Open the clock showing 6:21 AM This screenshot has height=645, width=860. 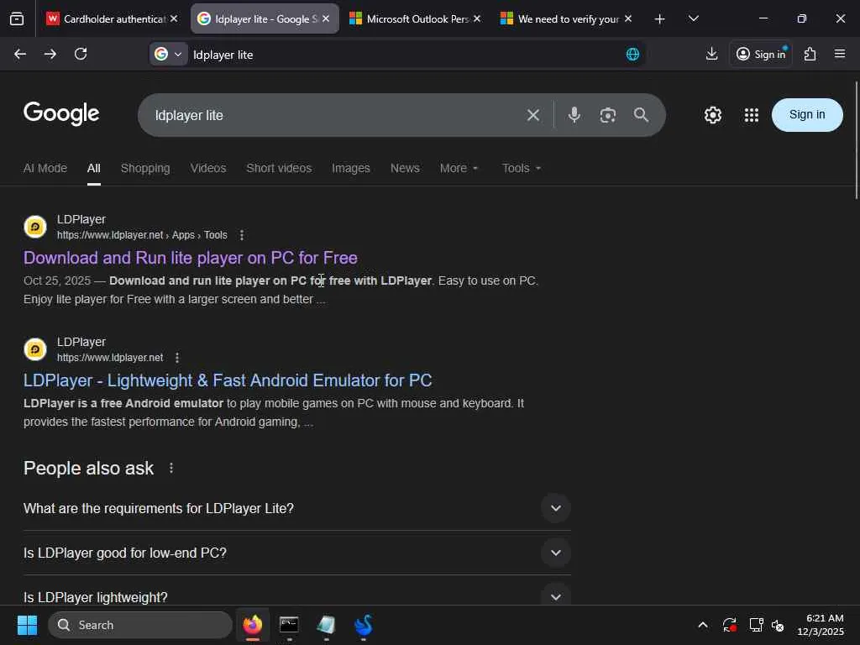821,625
